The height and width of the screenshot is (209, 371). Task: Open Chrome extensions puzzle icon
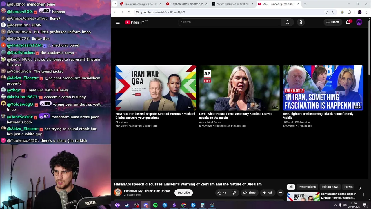pos(349,12)
